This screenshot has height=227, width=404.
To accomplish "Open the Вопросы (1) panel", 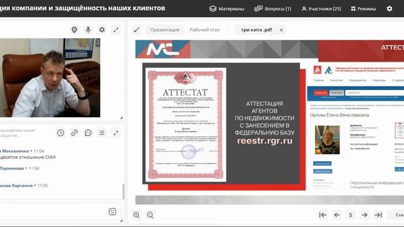I will pos(273,9).
